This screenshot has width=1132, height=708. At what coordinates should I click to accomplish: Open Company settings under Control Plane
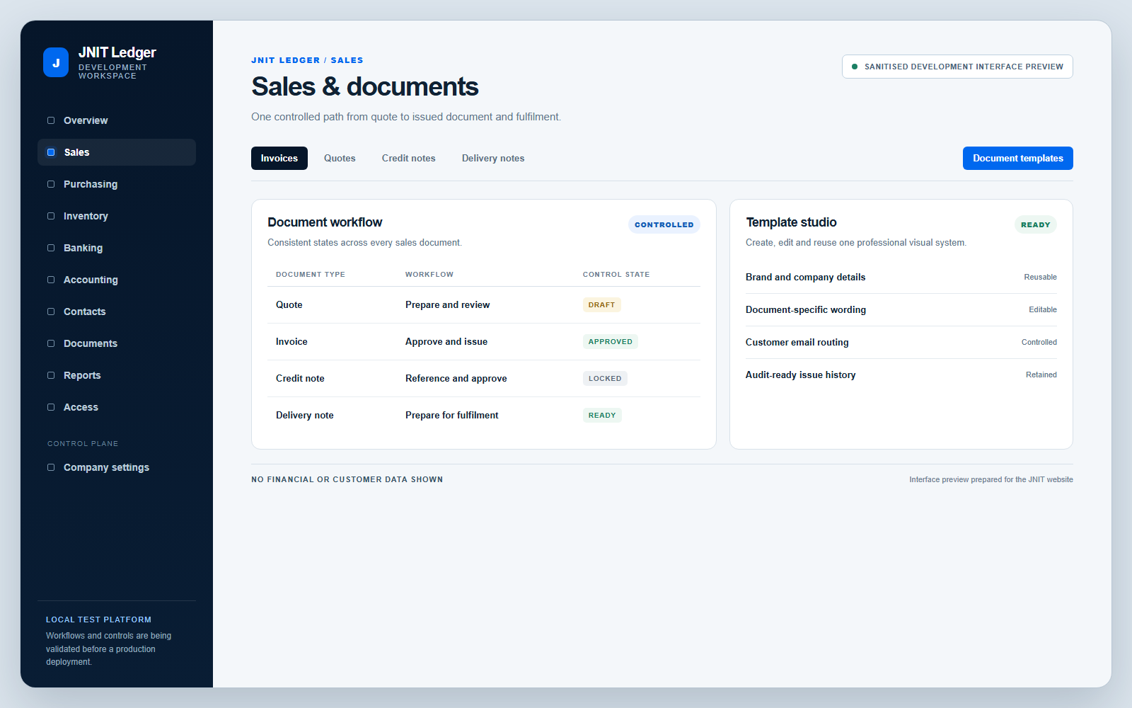pos(117,467)
